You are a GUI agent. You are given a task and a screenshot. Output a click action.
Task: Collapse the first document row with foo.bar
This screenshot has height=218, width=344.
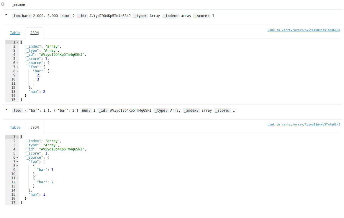6,15
